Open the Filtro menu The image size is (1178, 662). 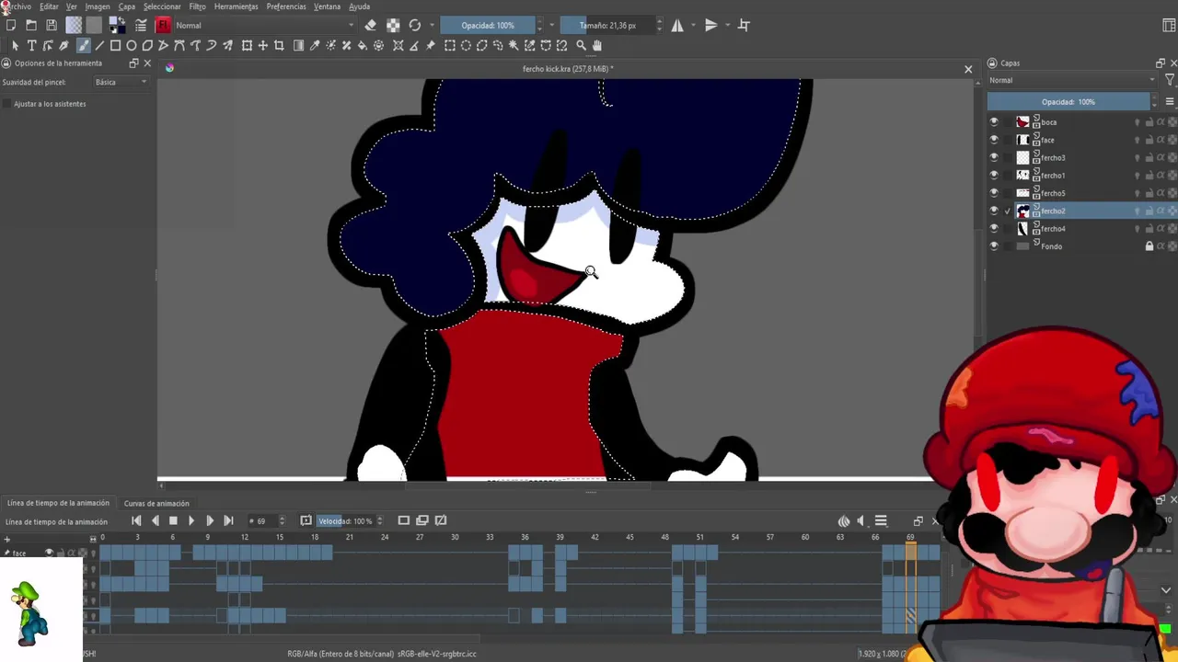tap(198, 6)
